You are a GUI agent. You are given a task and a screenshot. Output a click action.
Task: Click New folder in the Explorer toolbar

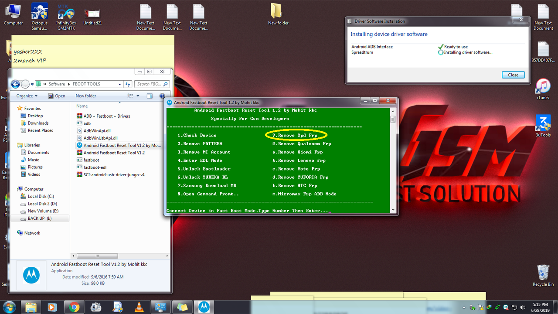(x=86, y=96)
